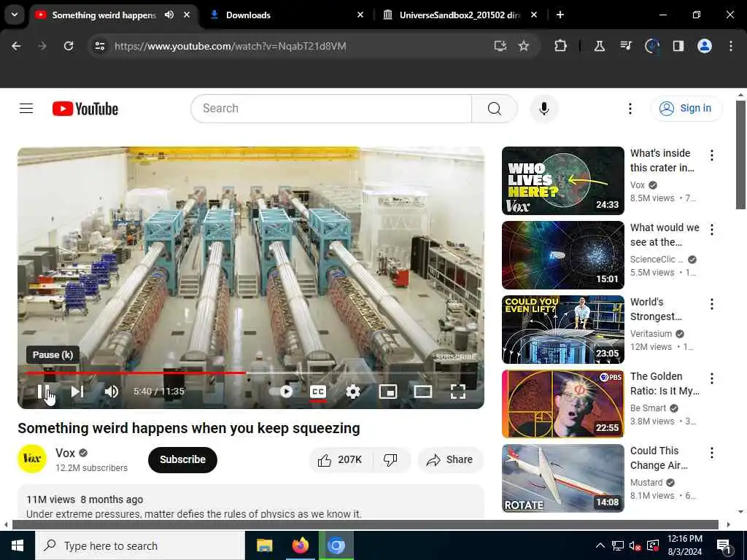View site information icon in address bar
Image resolution: width=747 pixels, height=560 pixels.
click(99, 46)
